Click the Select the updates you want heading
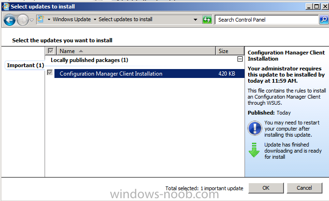This screenshot has width=329, height=201. tap(62, 40)
